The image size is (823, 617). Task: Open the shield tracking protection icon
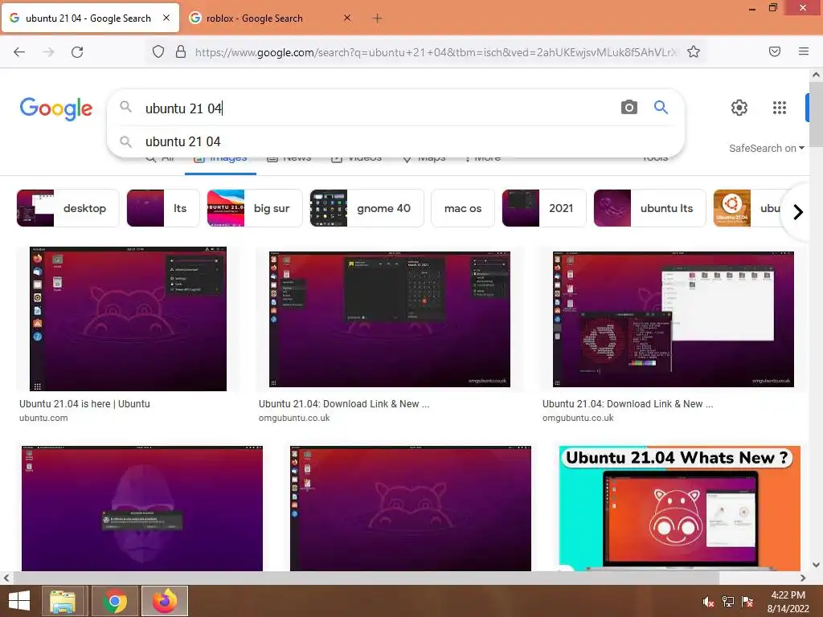pyautogui.click(x=158, y=51)
